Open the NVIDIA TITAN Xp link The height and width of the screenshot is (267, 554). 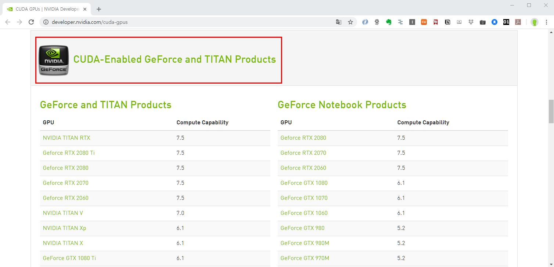click(64, 228)
